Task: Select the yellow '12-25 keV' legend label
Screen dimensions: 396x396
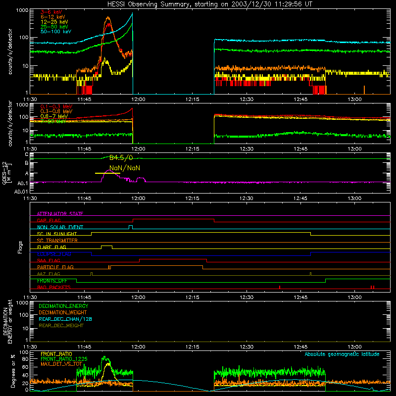Action: 54,22
